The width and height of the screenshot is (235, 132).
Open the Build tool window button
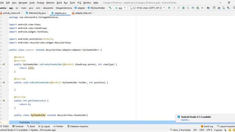(x=31, y=126)
